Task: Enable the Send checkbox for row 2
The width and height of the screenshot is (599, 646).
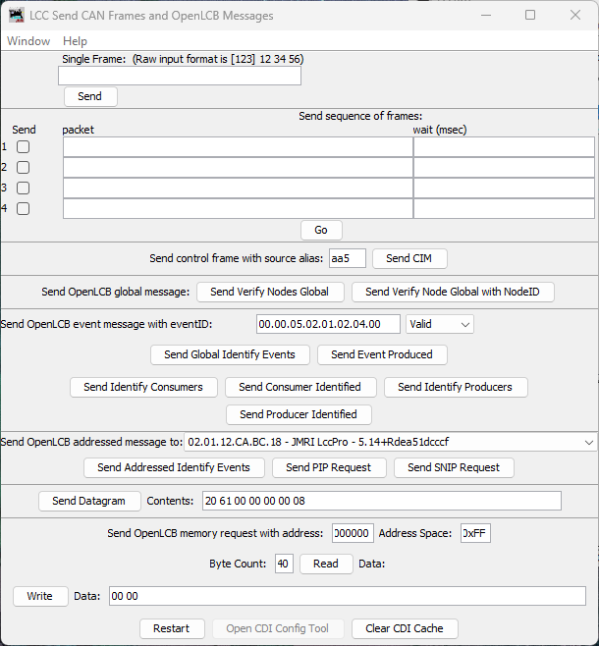Action: [23, 167]
